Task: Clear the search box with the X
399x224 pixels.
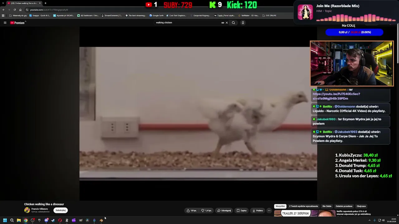Action: [227, 23]
